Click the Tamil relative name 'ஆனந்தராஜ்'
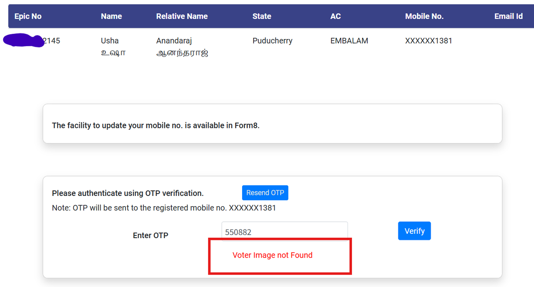534x287 pixels. click(x=182, y=53)
